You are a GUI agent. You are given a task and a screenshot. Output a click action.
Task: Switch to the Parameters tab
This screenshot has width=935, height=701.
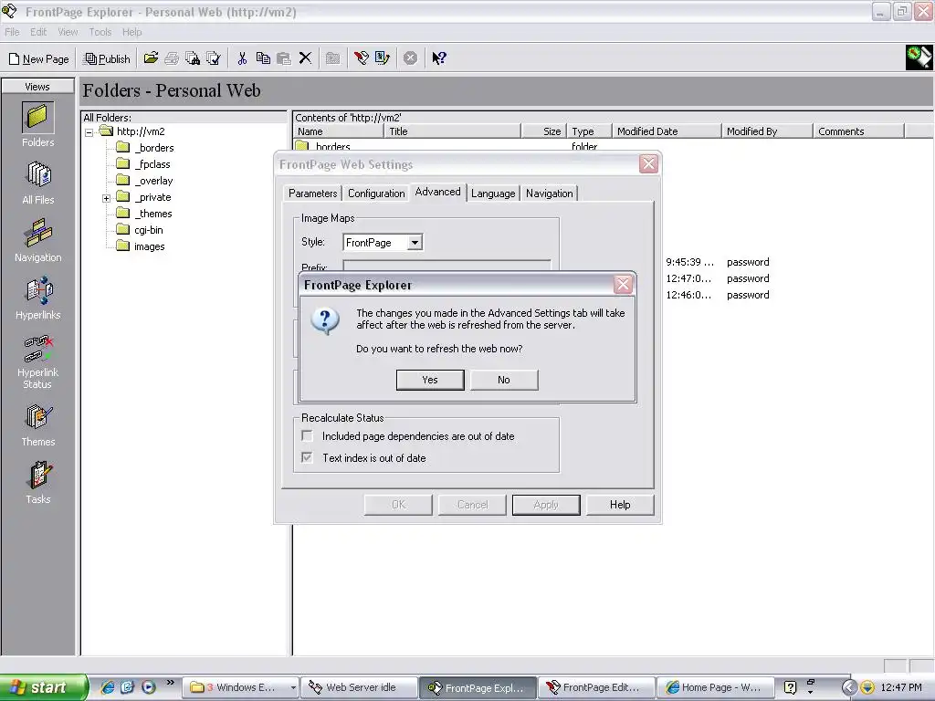click(x=312, y=194)
